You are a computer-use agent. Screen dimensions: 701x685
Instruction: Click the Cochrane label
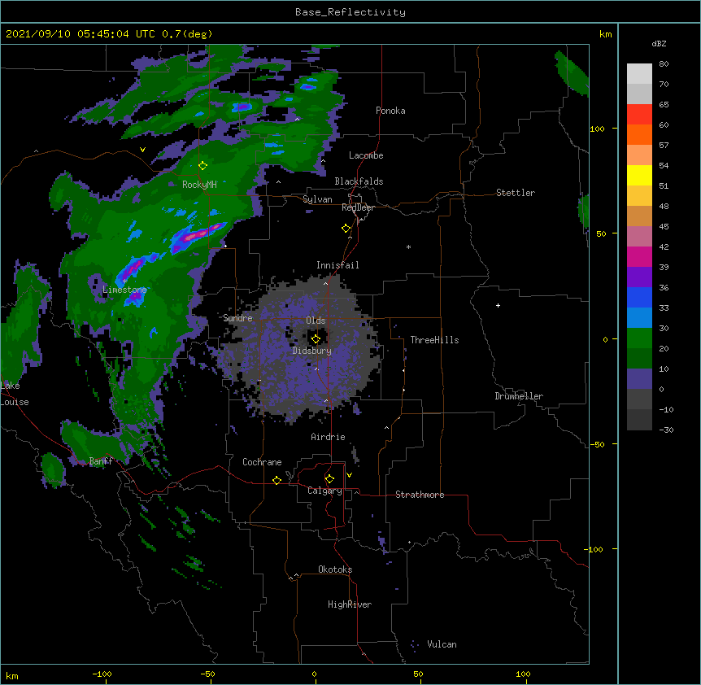(262, 462)
